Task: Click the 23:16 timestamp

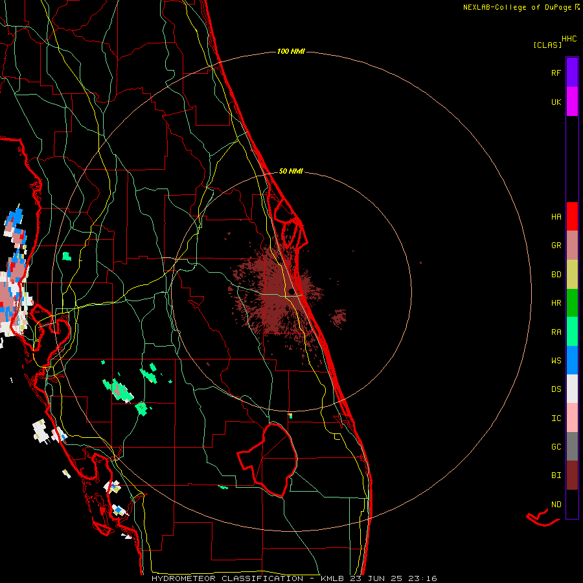Action: click(x=423, y=578)
